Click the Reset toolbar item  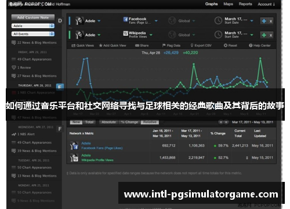point(230,46)
